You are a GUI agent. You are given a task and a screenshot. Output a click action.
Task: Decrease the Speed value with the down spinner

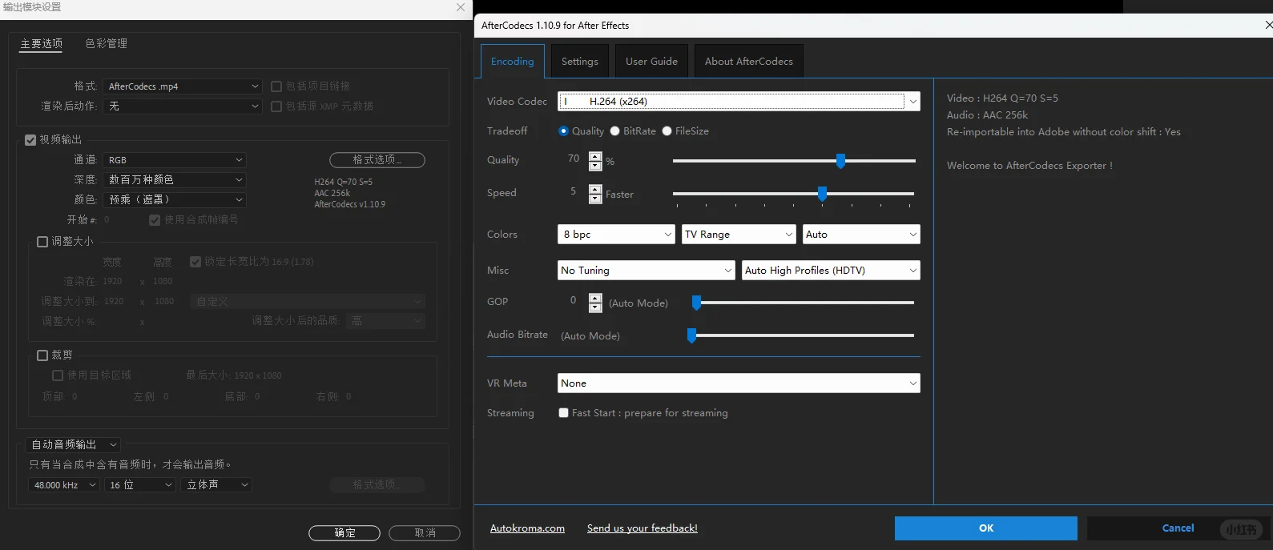tap(595, 199)
